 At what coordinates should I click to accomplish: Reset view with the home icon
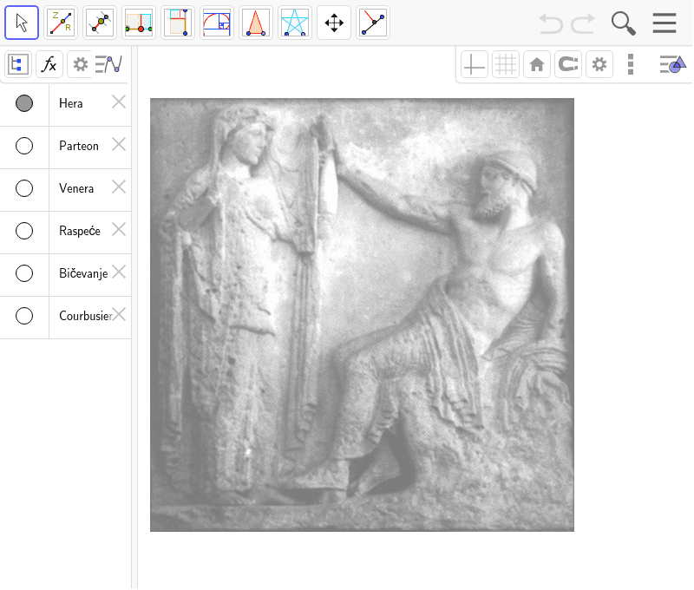pos(537,64)
